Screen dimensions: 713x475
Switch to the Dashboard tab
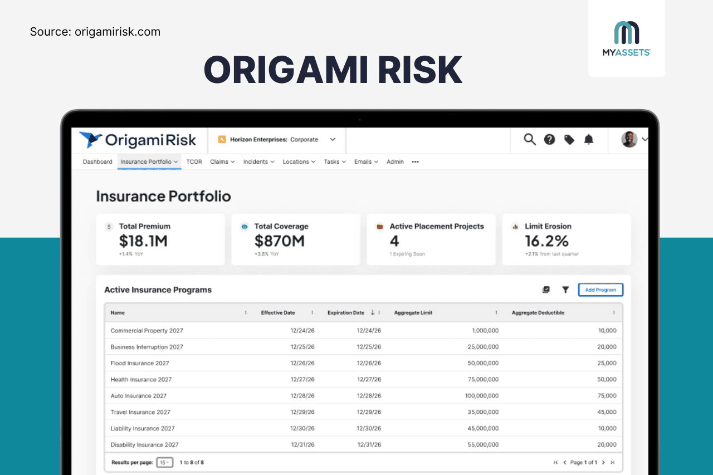97,161
